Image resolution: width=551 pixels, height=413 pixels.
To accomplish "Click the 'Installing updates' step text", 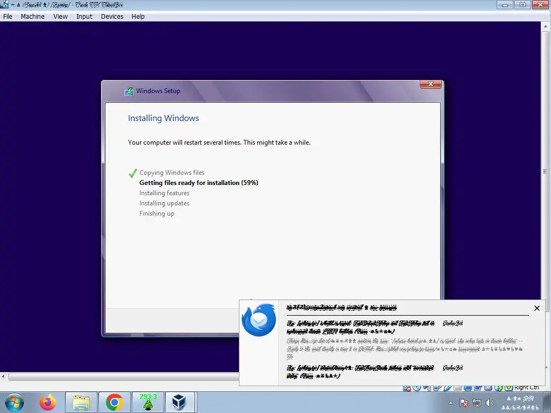I will (x=164, y=203).
